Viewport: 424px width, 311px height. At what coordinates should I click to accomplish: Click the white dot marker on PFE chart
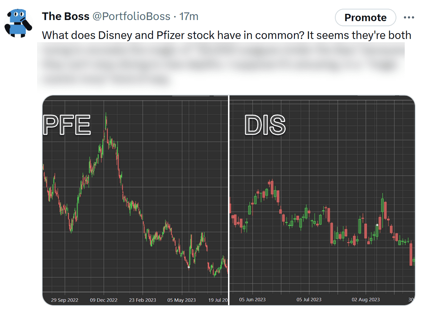pyautogui.click(x=189, y=267)
